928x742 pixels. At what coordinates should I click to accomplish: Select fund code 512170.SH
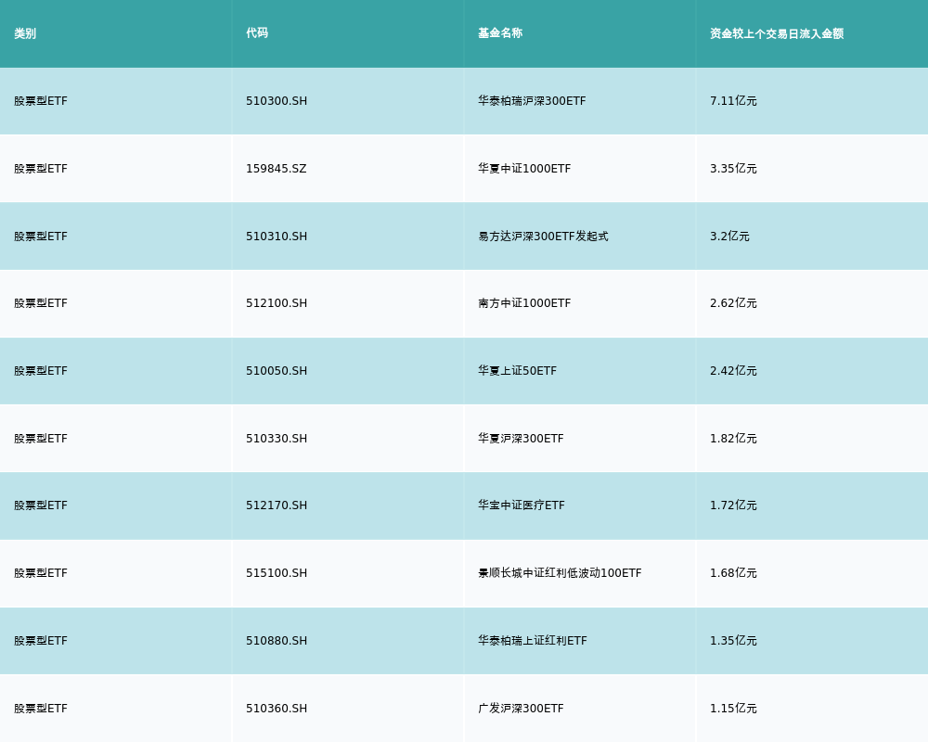277,505
